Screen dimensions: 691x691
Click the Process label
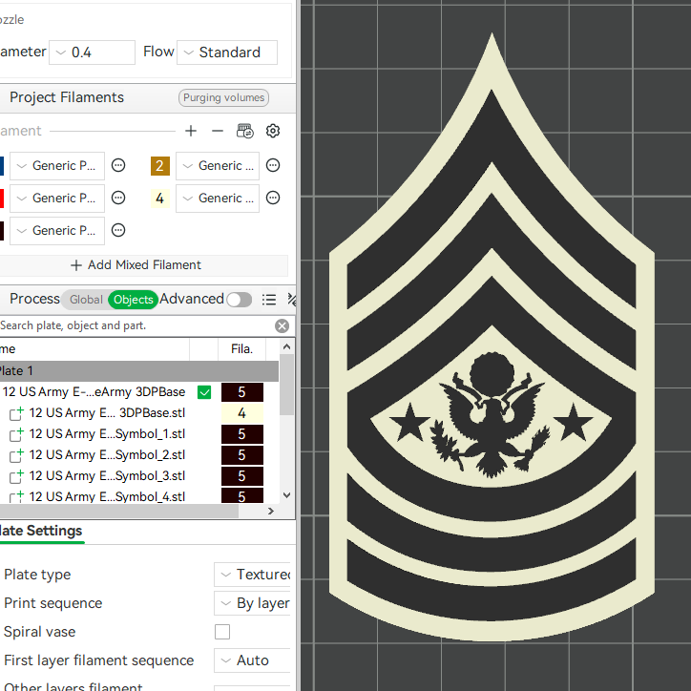point(34,299)
